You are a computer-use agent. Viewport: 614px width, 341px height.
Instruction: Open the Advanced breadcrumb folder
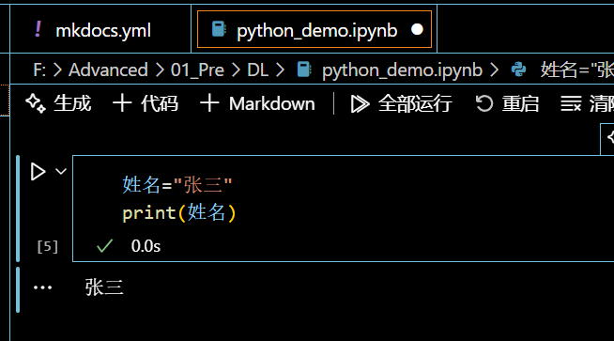108,70
